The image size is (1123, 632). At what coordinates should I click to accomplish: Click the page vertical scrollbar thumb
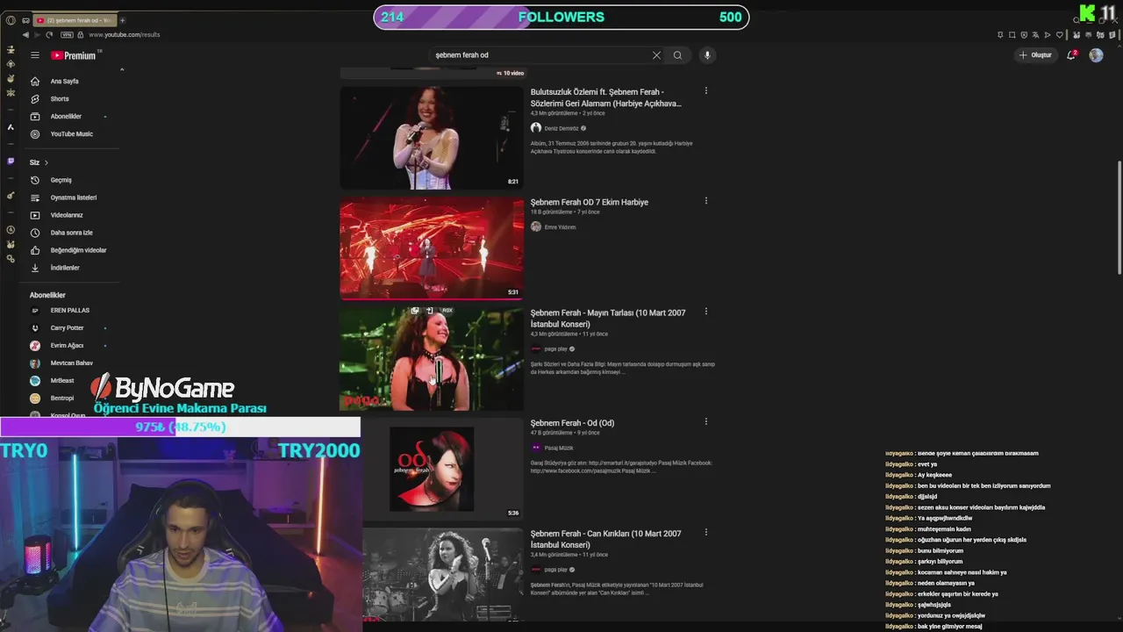coord(1119,217)
